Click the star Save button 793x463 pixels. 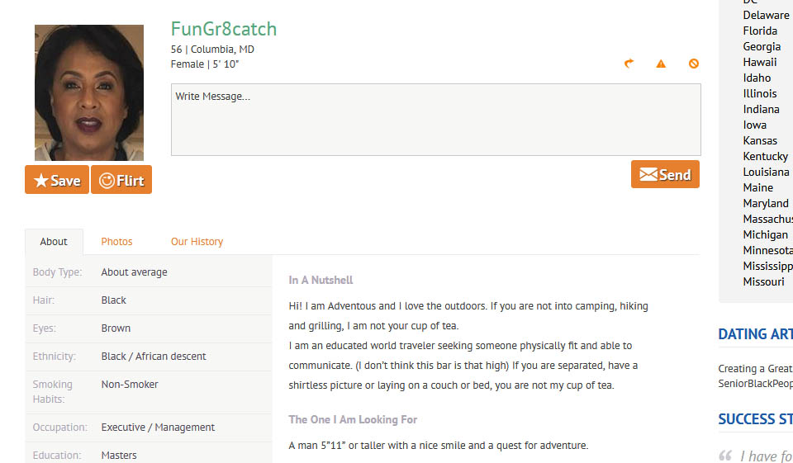point(57,180)
